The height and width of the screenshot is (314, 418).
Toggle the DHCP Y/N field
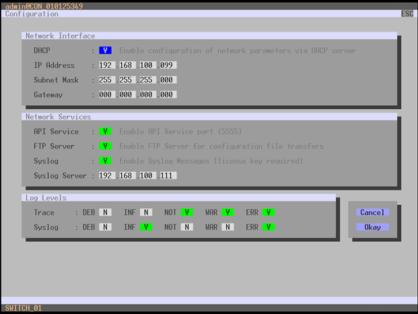point(105,51)
